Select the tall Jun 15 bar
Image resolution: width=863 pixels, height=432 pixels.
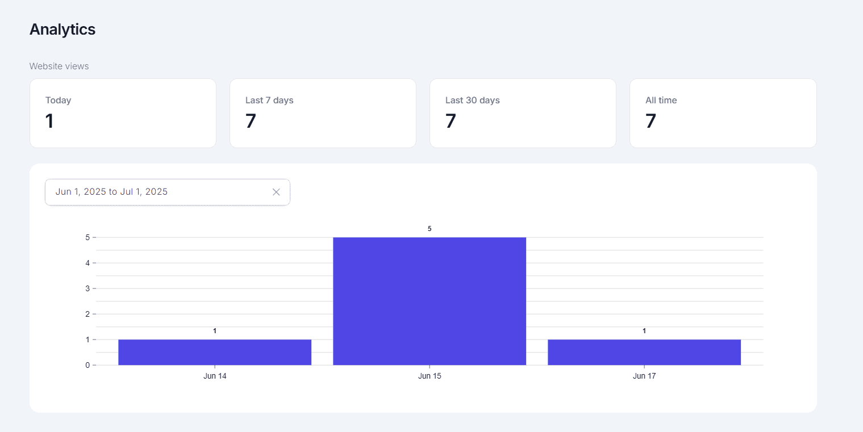pyautogui.click(x=430, y=301)
